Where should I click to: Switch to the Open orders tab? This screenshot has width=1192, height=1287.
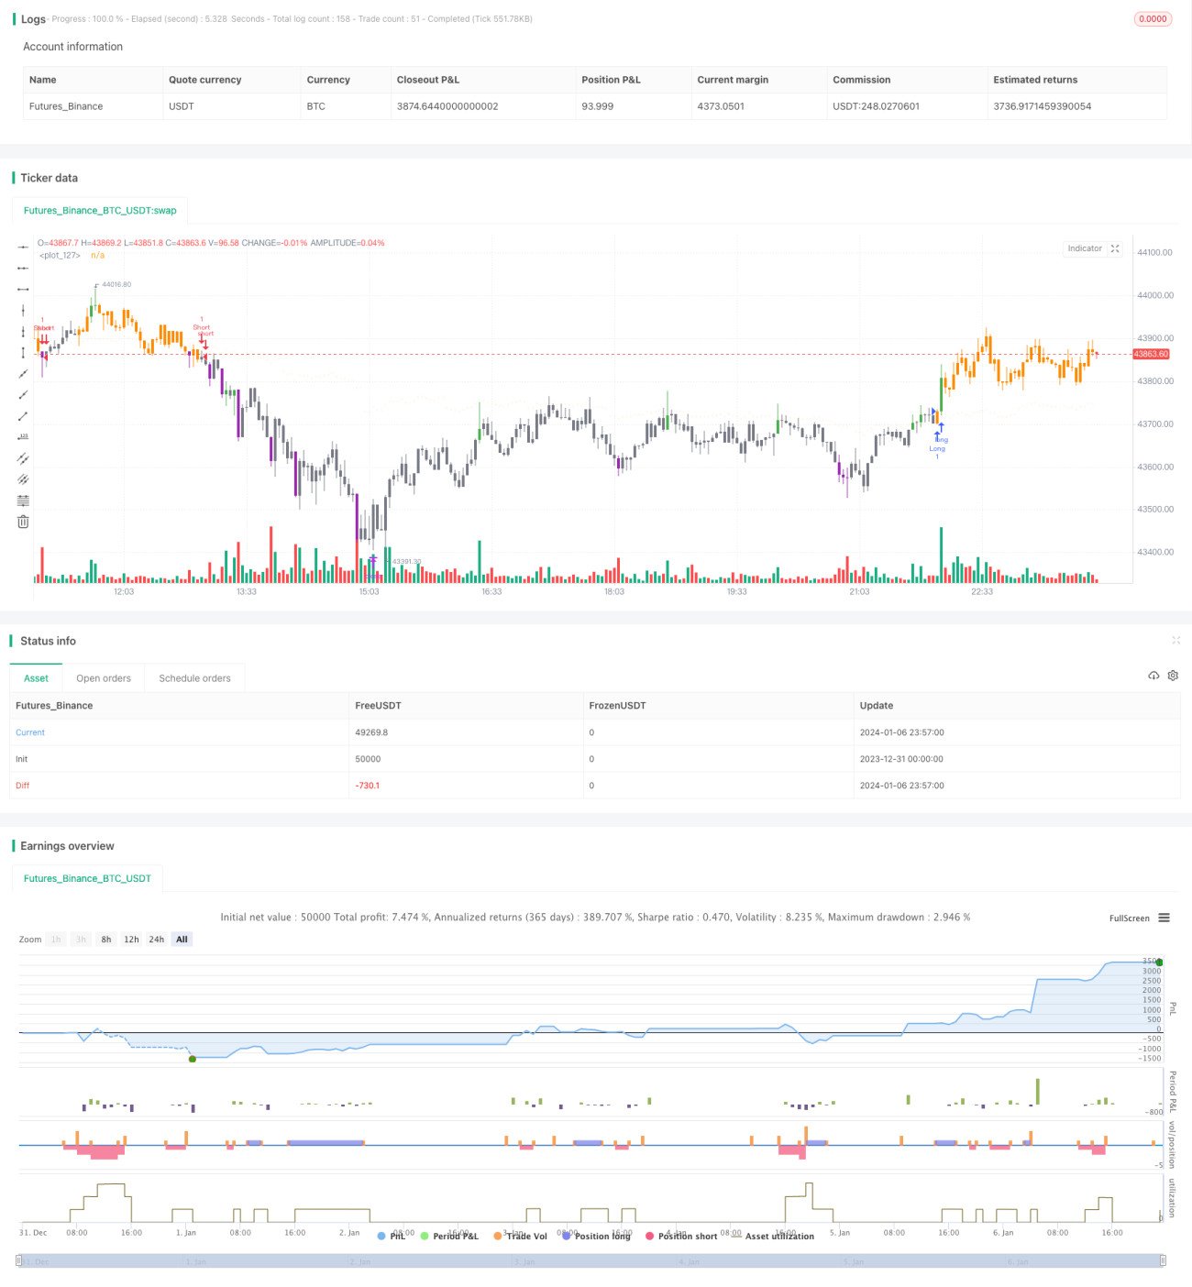pyautogui.click(x=104, y=678)
